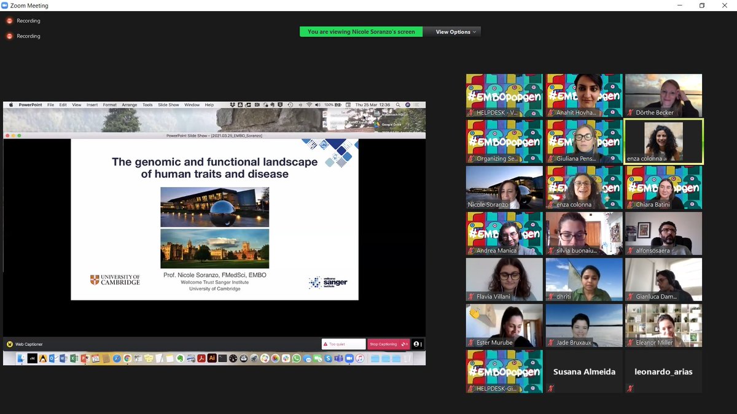Image resolution: width=737 pixels, height=414 pixels.
Task: Click the green screen-sharing notice banner
Action: coord(361,32)
